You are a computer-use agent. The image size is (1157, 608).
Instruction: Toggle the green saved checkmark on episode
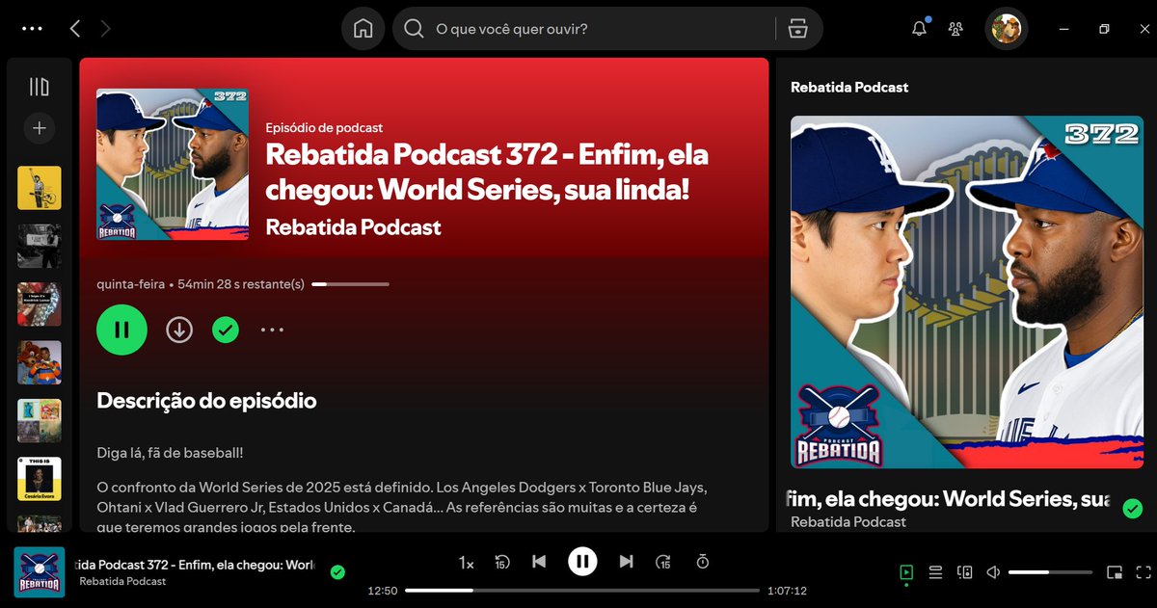pyautogui.click(x=226, y=330)
